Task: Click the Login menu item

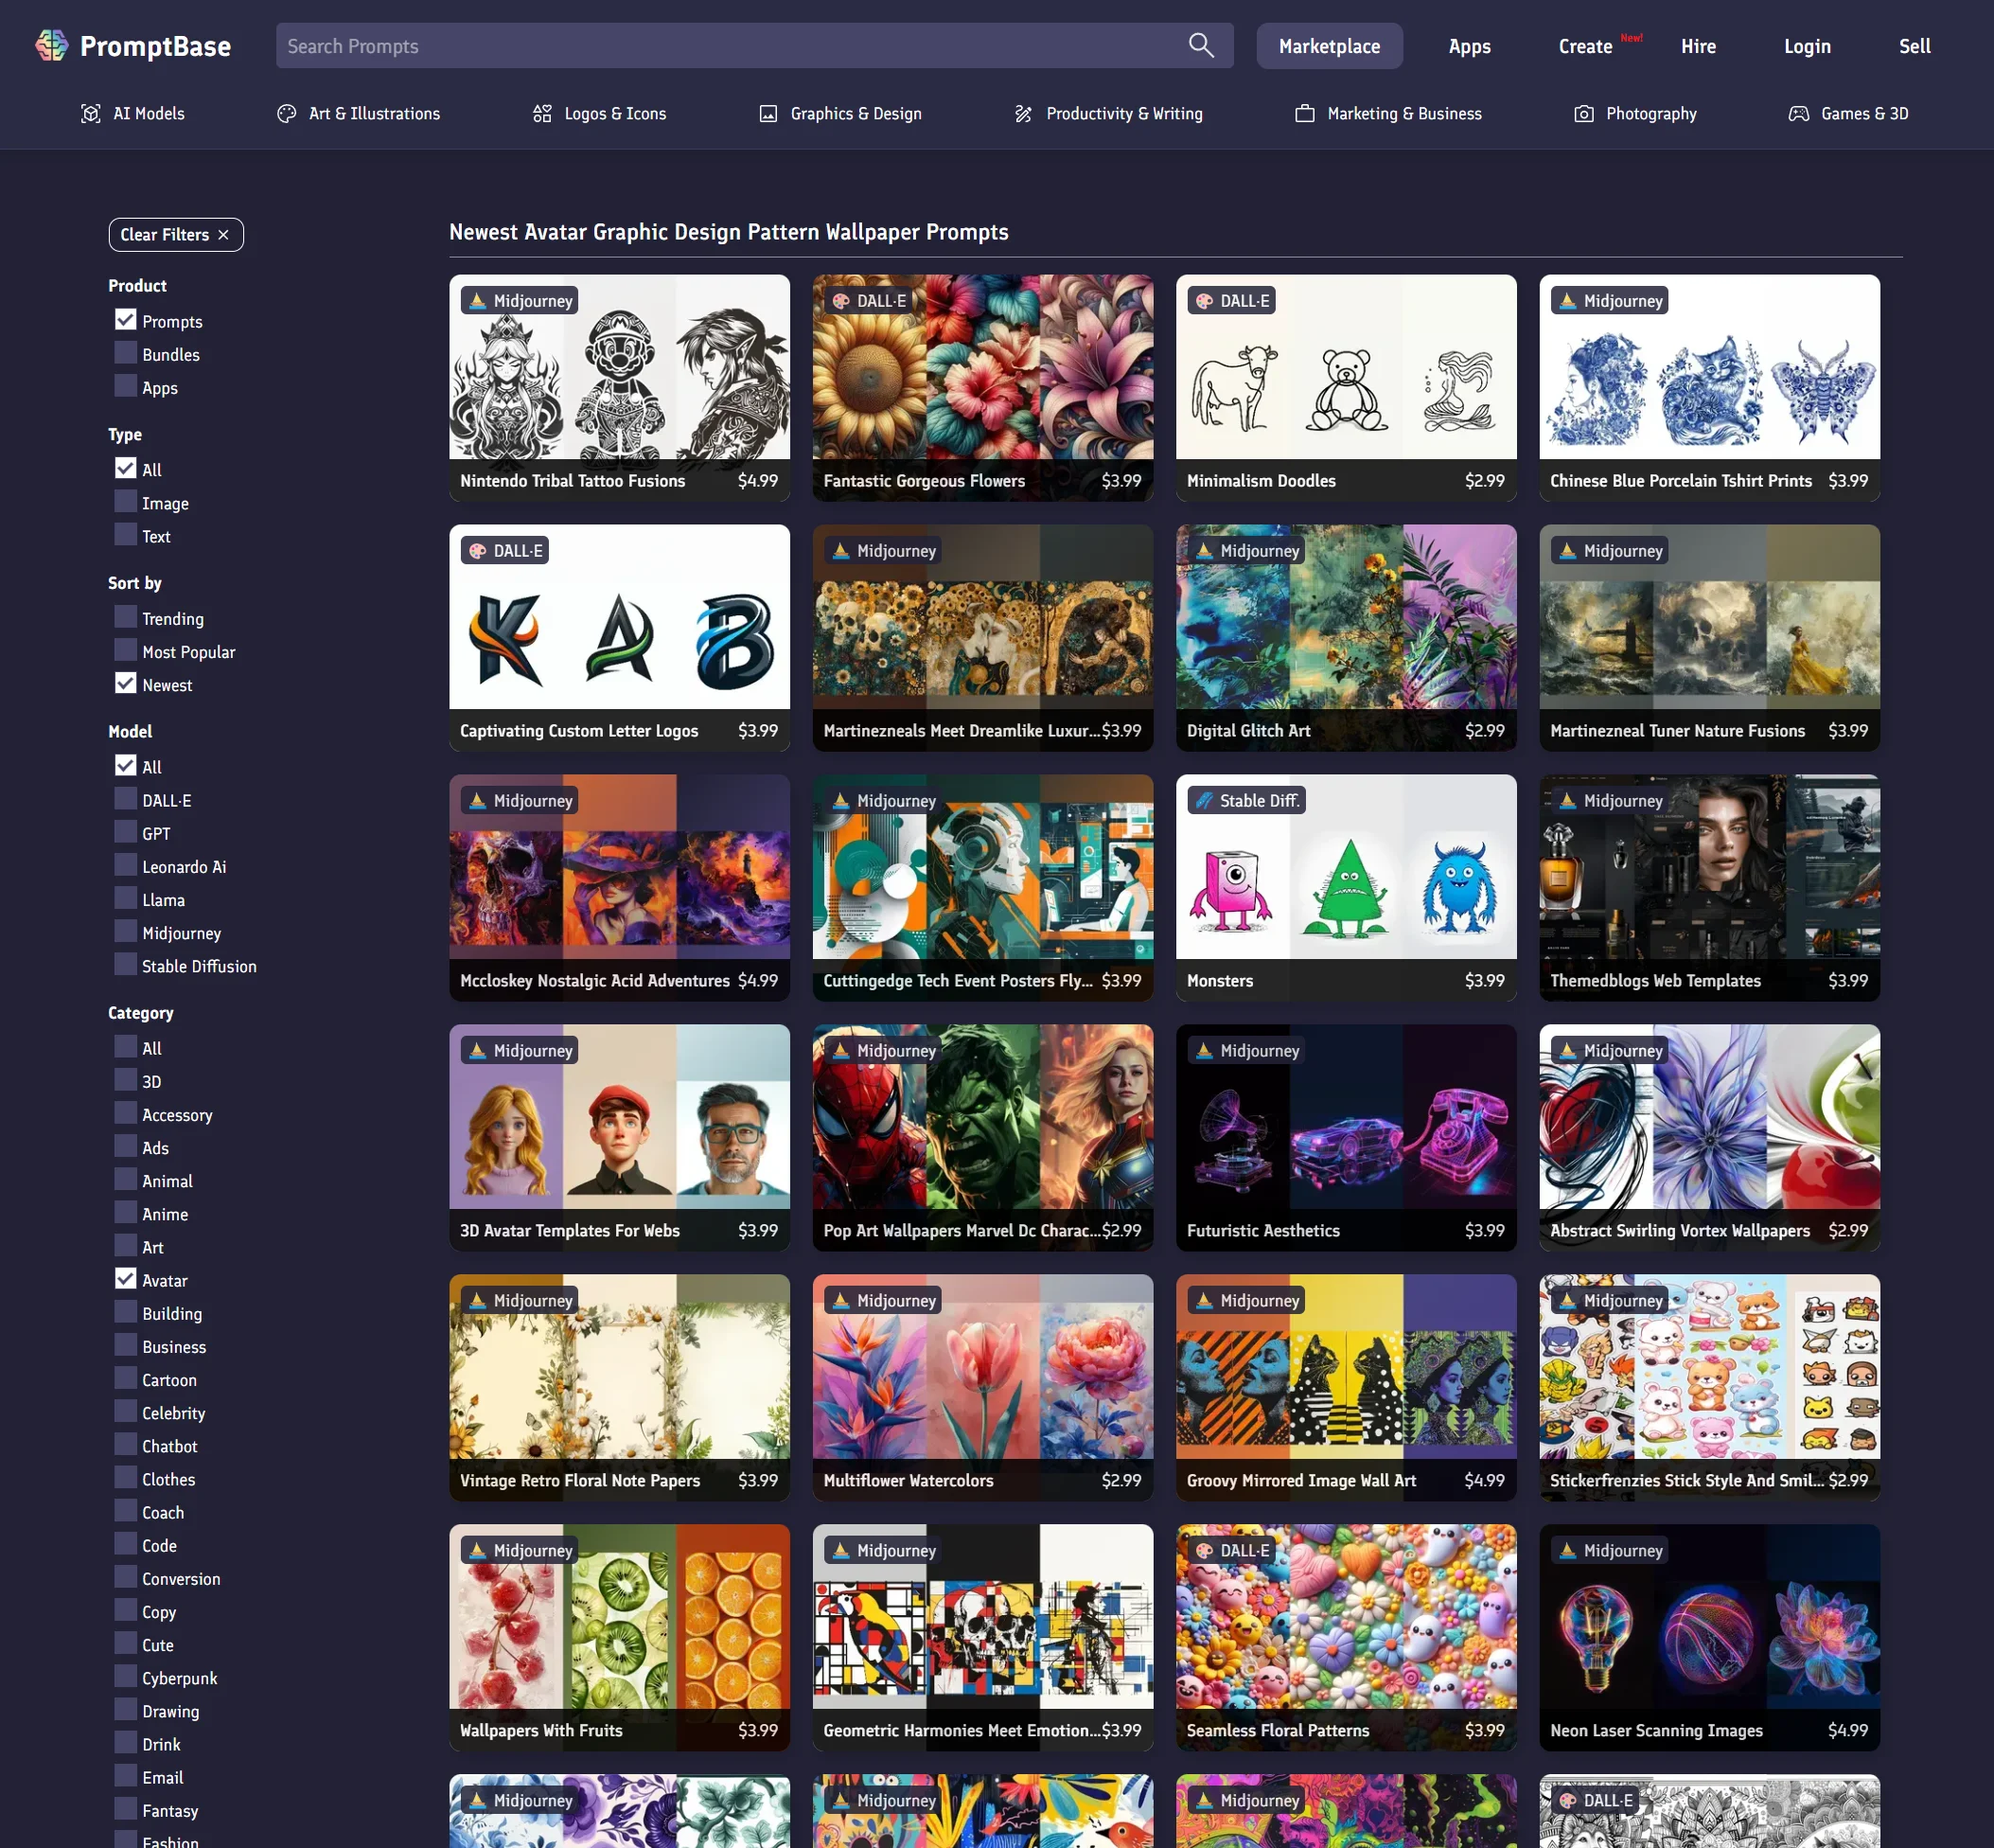Action: point(1808,46)
